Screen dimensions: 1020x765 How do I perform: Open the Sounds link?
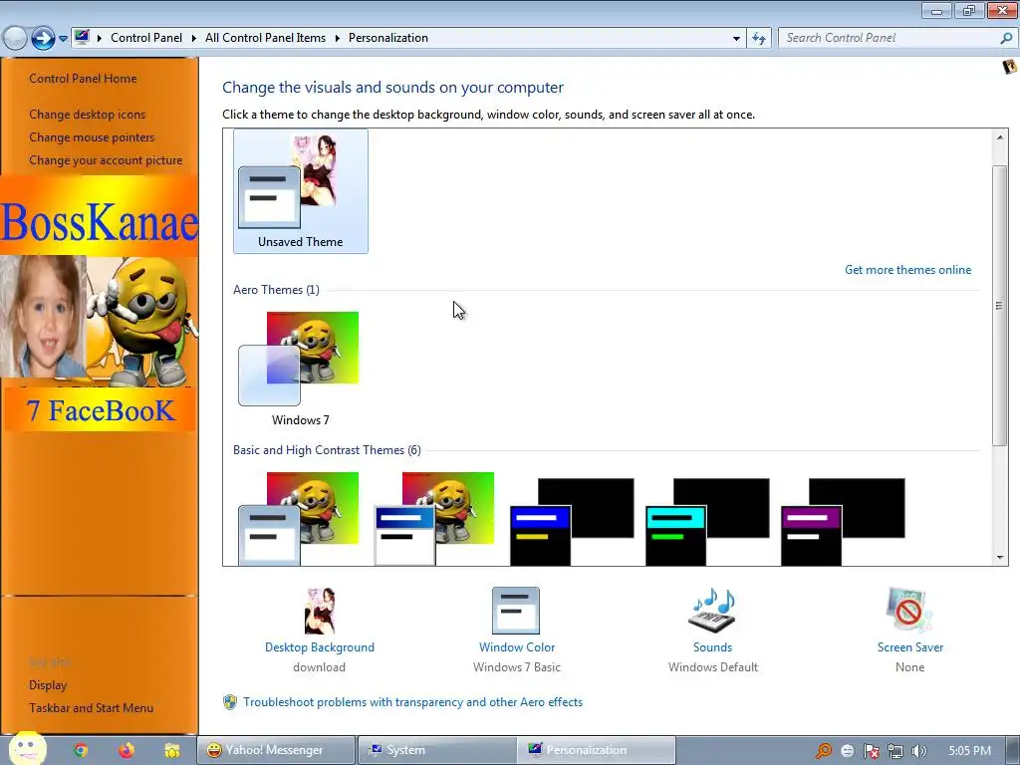click(x=713, y=647)
